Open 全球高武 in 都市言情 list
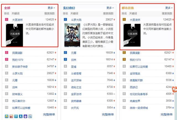Viewport: 177px width, 120px height. point(135,74)
